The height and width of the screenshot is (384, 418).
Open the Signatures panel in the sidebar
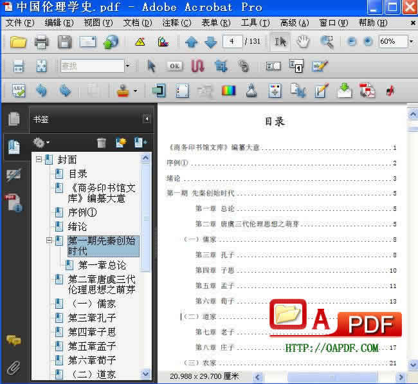(x=14, y=174)
